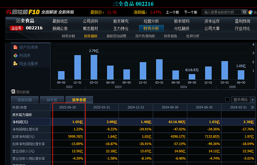The image size is (257, 165).
Task: Open 公司资料 menu item
Action: pos(90,21)
